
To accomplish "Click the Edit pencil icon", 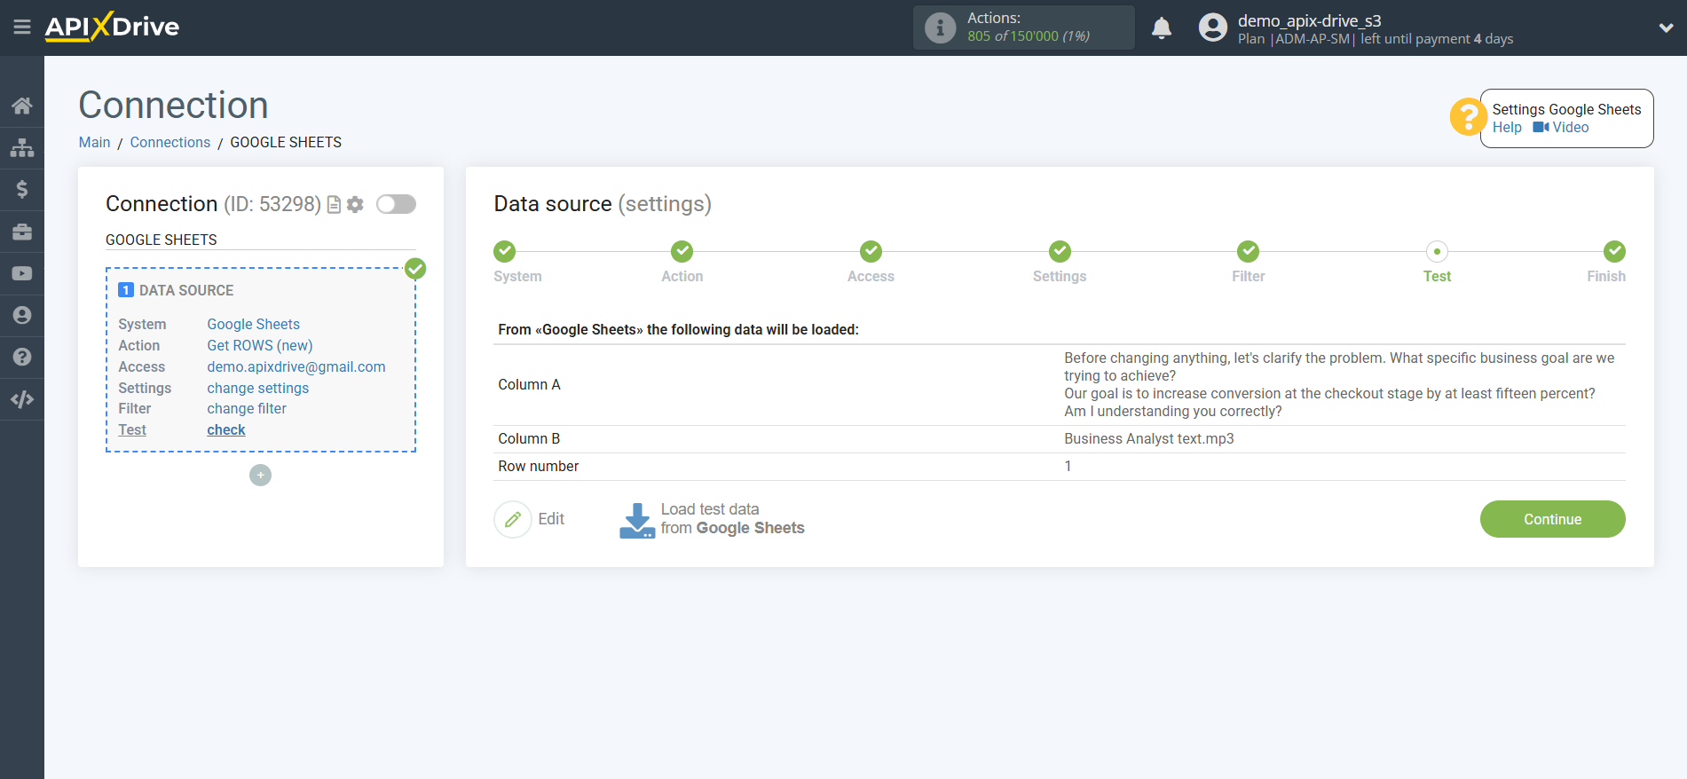I will click(x=513, y=520).
